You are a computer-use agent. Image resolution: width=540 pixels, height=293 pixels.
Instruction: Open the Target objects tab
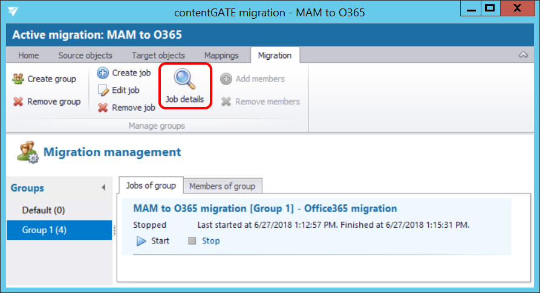(x=158, y=56)
